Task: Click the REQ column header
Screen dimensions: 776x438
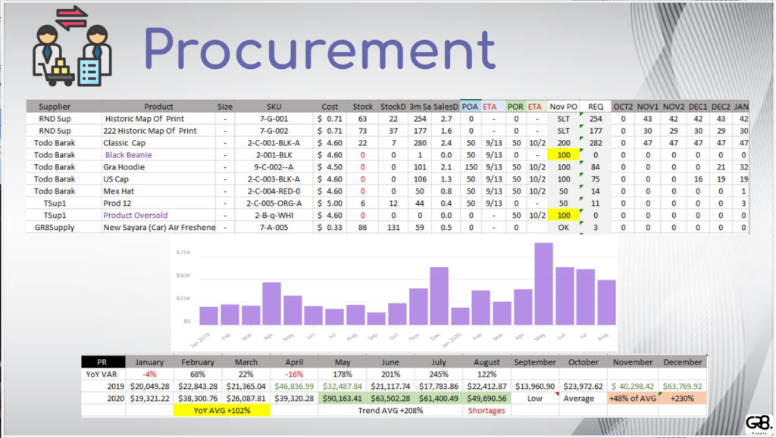Action: tap(596, 107)
